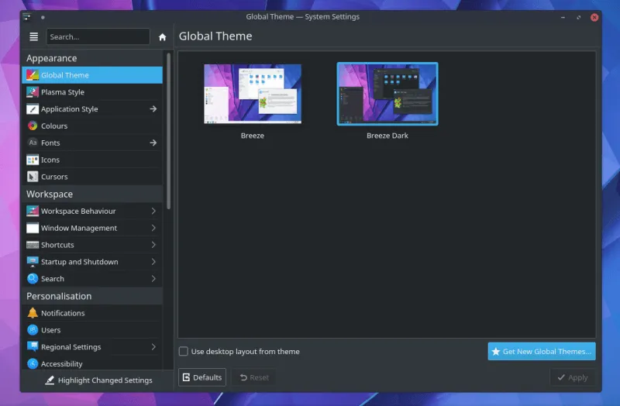Click the Home icon next to search

click(x=162, y=36)
